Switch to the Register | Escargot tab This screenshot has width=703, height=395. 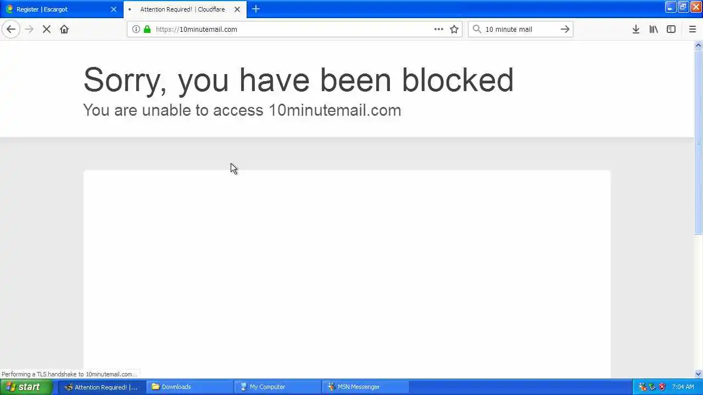pyautogui.click(x=55, y=9)
